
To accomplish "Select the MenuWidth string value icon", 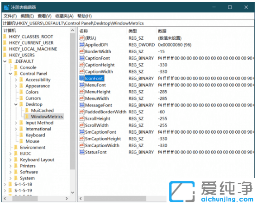I will [x=81, y=98].
